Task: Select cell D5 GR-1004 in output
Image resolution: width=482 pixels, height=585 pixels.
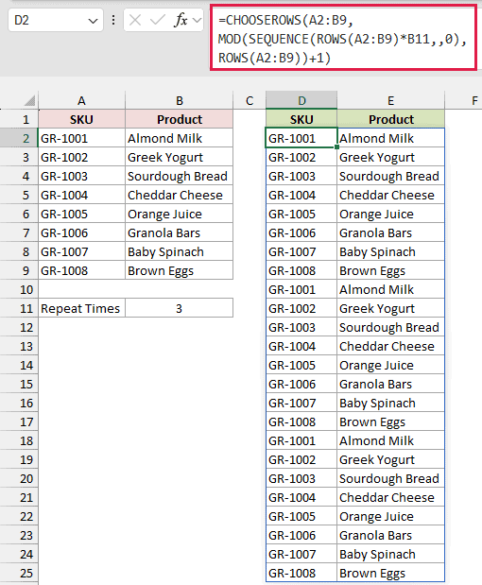Action: 301,195
